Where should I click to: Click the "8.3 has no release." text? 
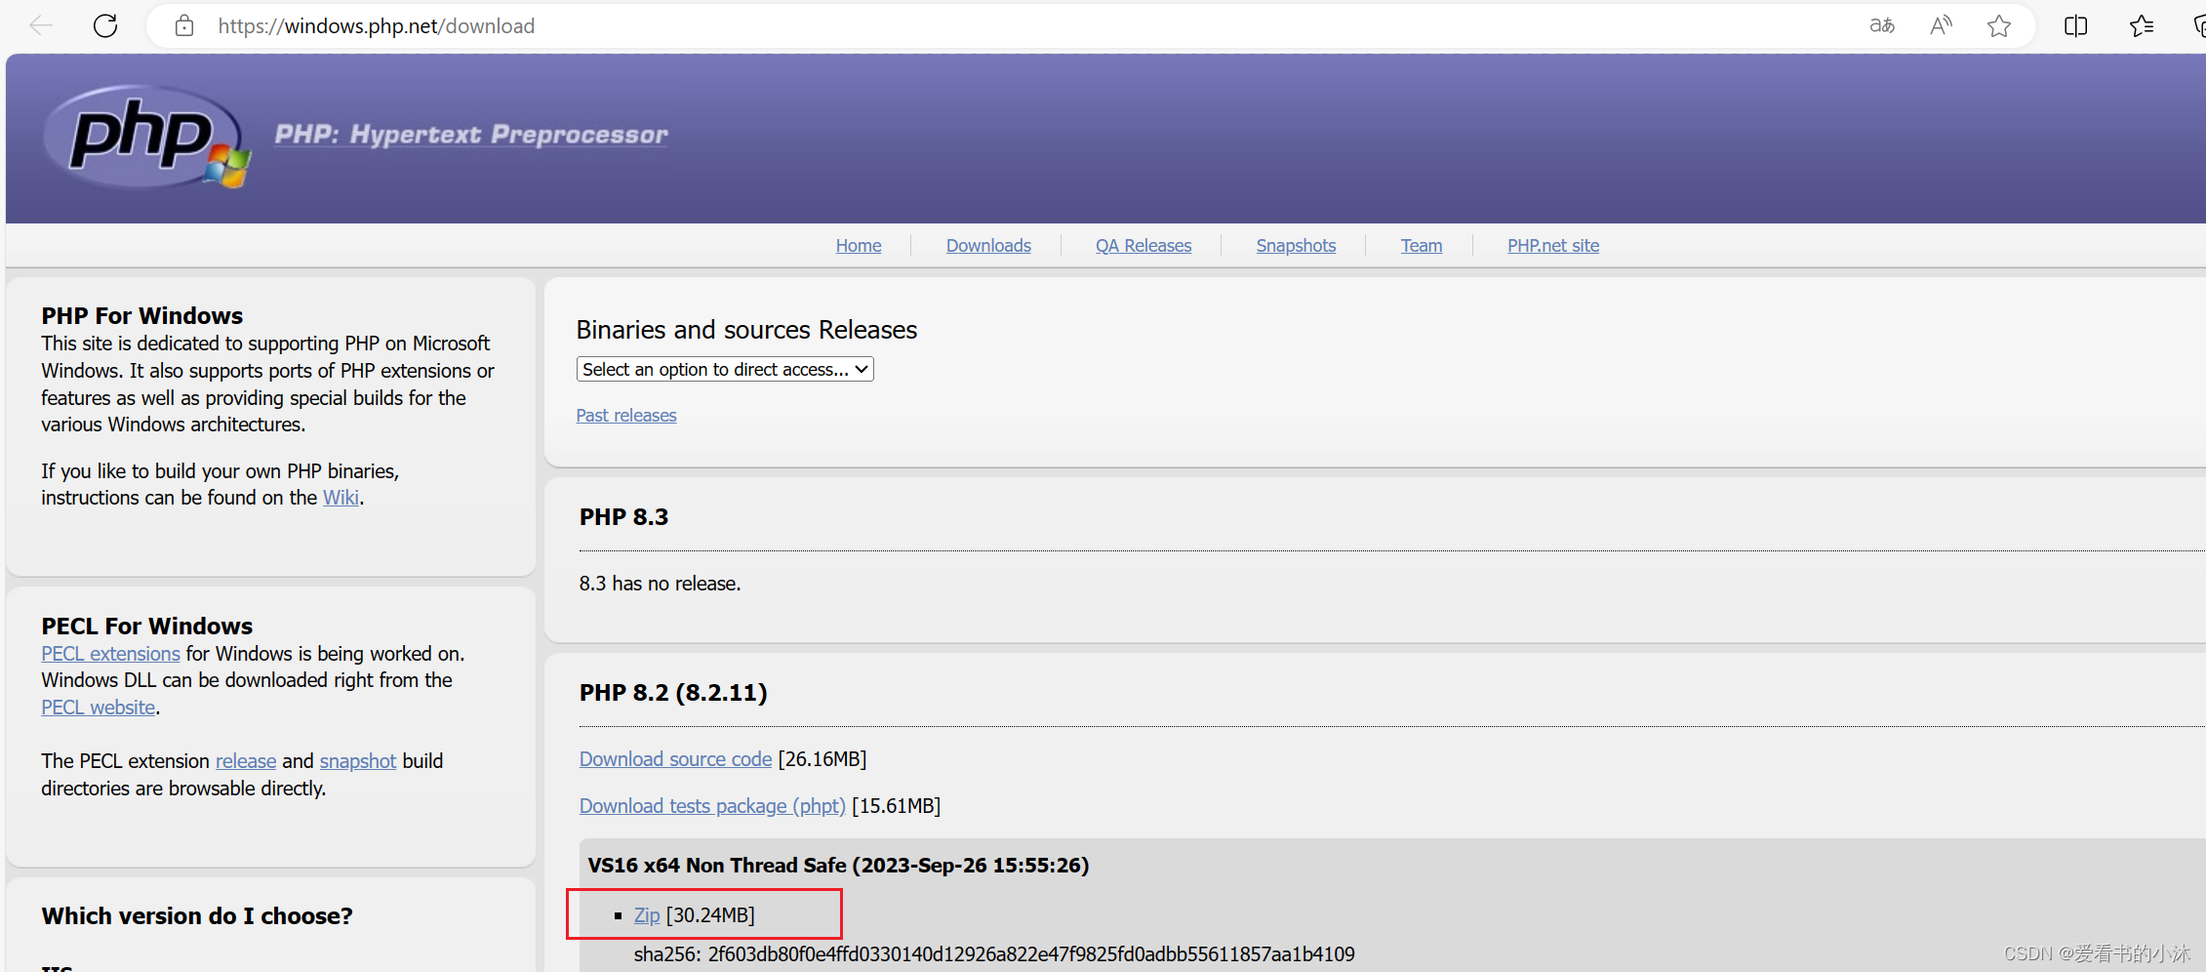660,584
